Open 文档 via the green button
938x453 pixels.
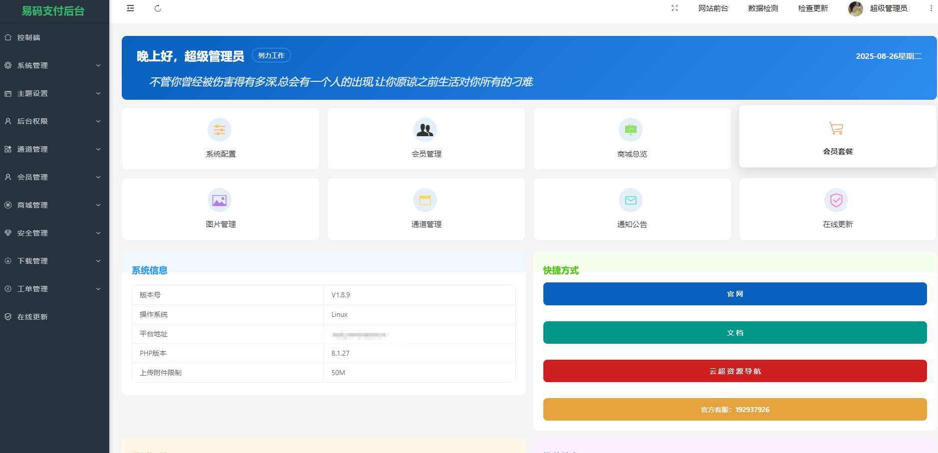(x=735, y=332)
